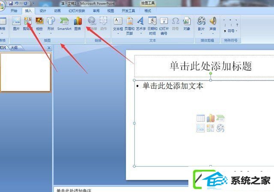Viewport: 274px width, 192px height.
Task: Switch to the Slides (幻灯片) pane tab
Action: [x=3, y=47]
